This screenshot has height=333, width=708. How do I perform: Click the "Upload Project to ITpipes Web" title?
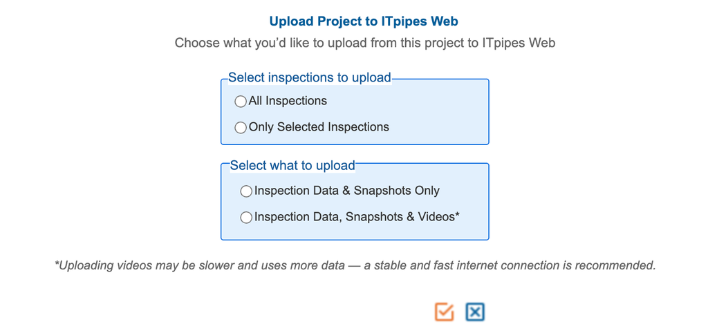coord(364,21)
